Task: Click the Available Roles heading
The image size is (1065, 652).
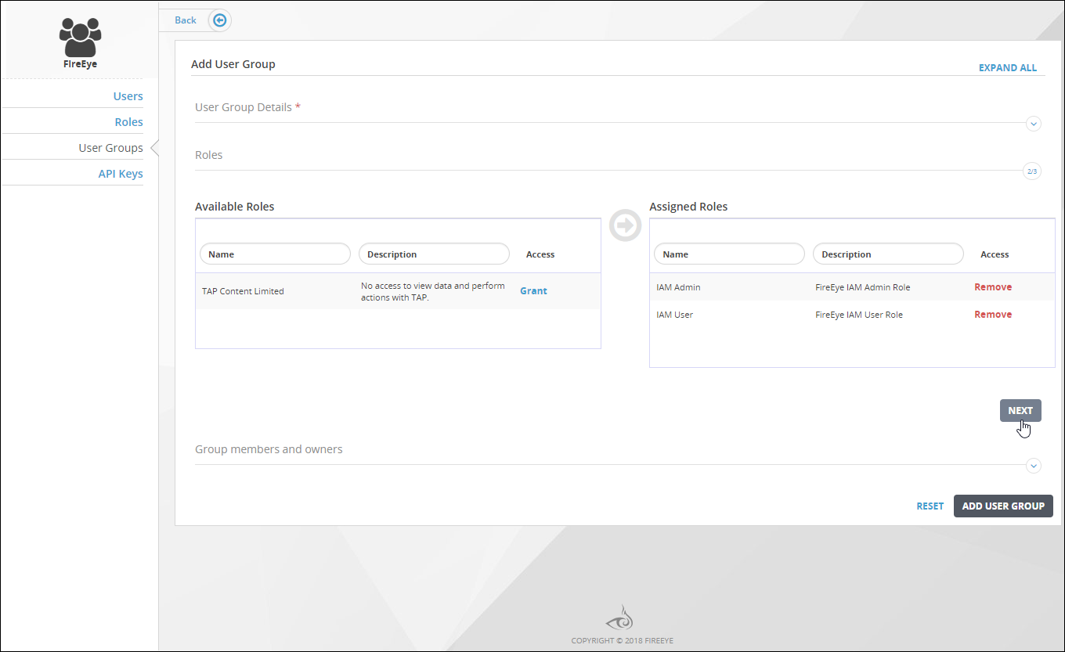Action: [234, 207]
